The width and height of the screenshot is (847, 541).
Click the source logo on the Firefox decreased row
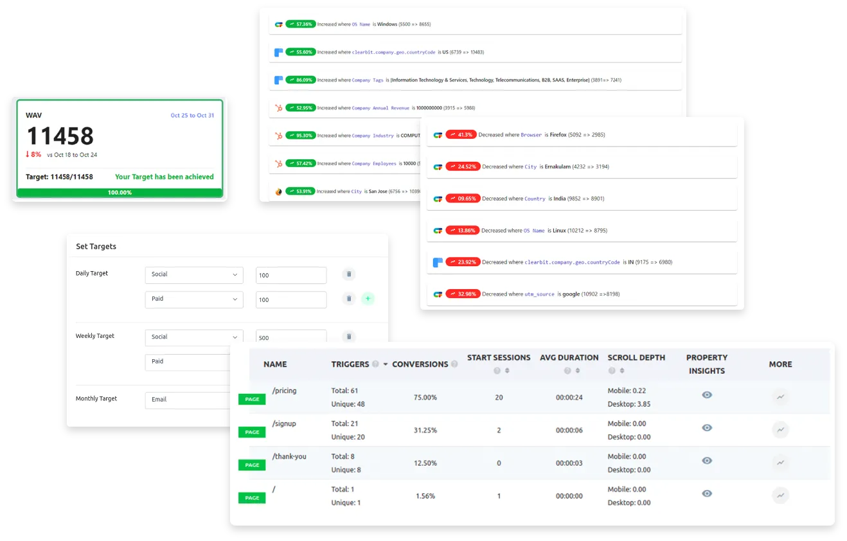point(438,135)
